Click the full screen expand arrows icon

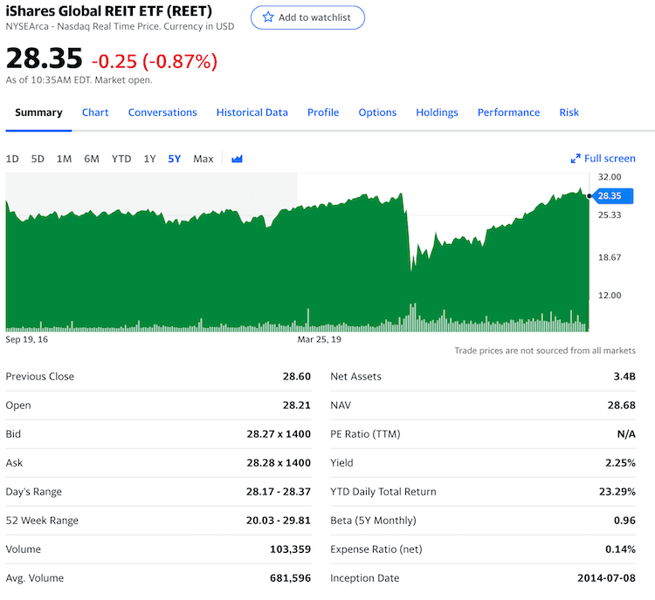576,159
